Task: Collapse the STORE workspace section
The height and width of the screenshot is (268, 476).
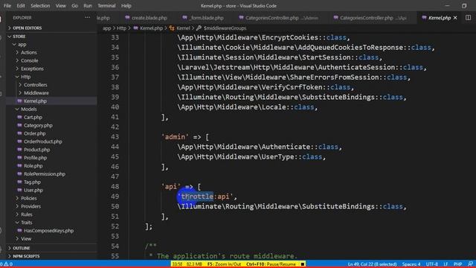Action: coord(19,36)
